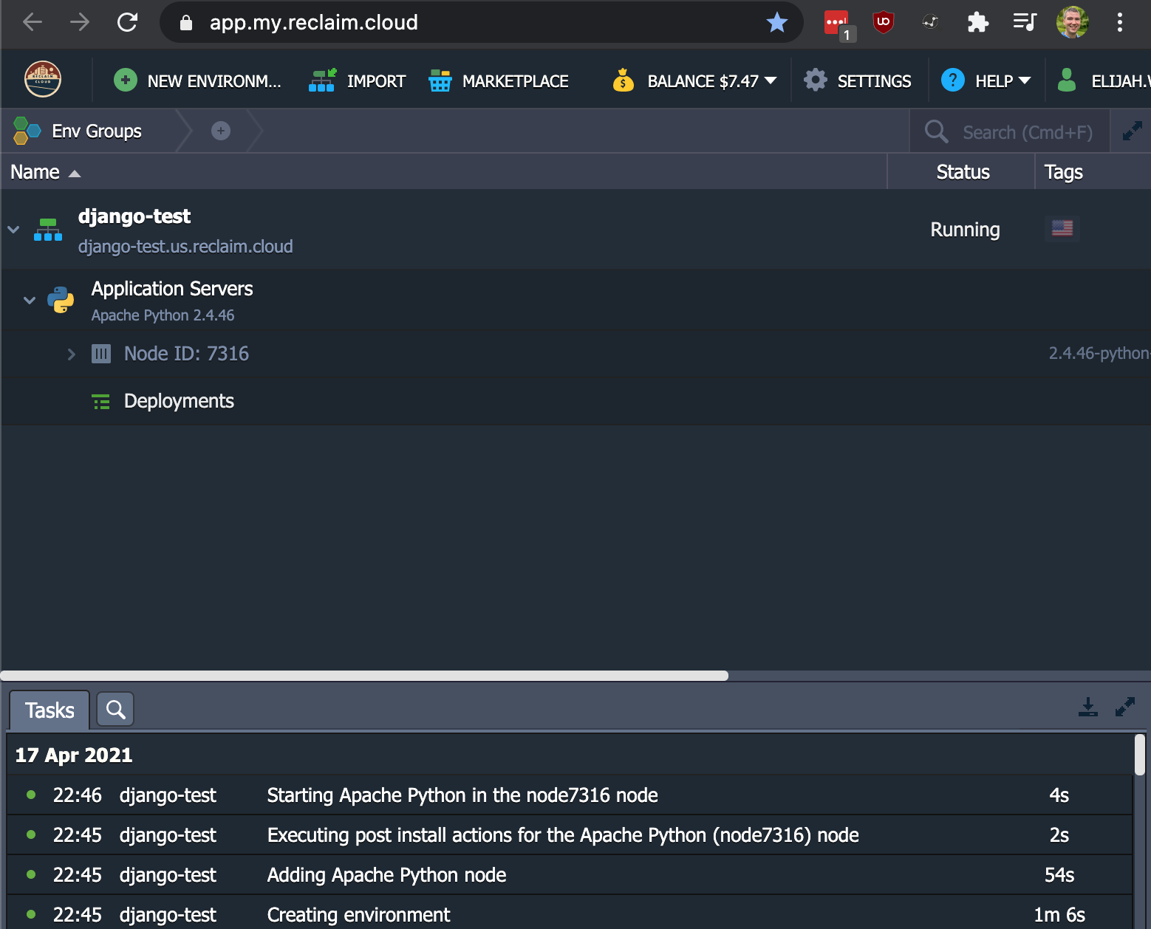Select 'Creating environment' task row
Viewport: 1151px width, 929px height.
click(569, 914)
